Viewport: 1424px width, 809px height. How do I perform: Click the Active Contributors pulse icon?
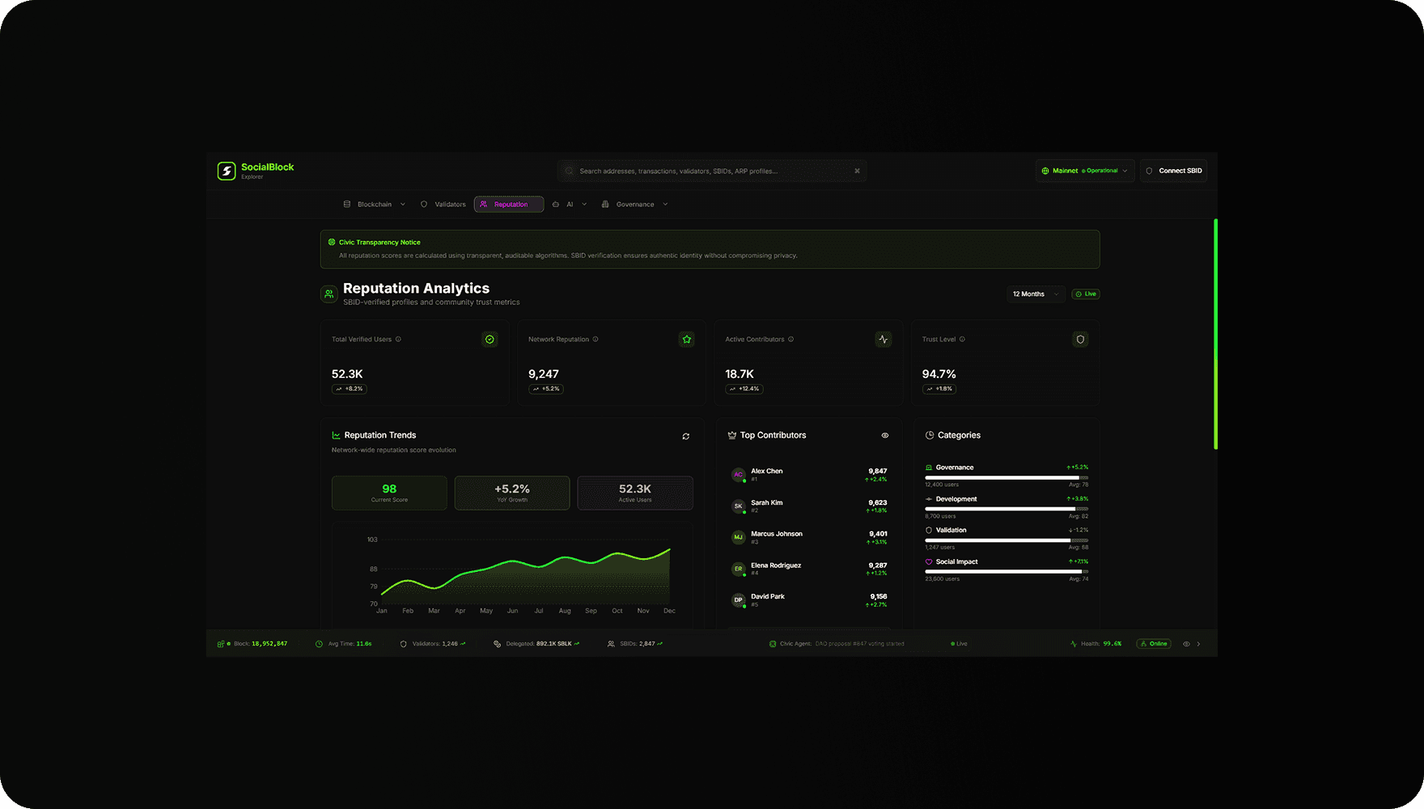[884, 340]
